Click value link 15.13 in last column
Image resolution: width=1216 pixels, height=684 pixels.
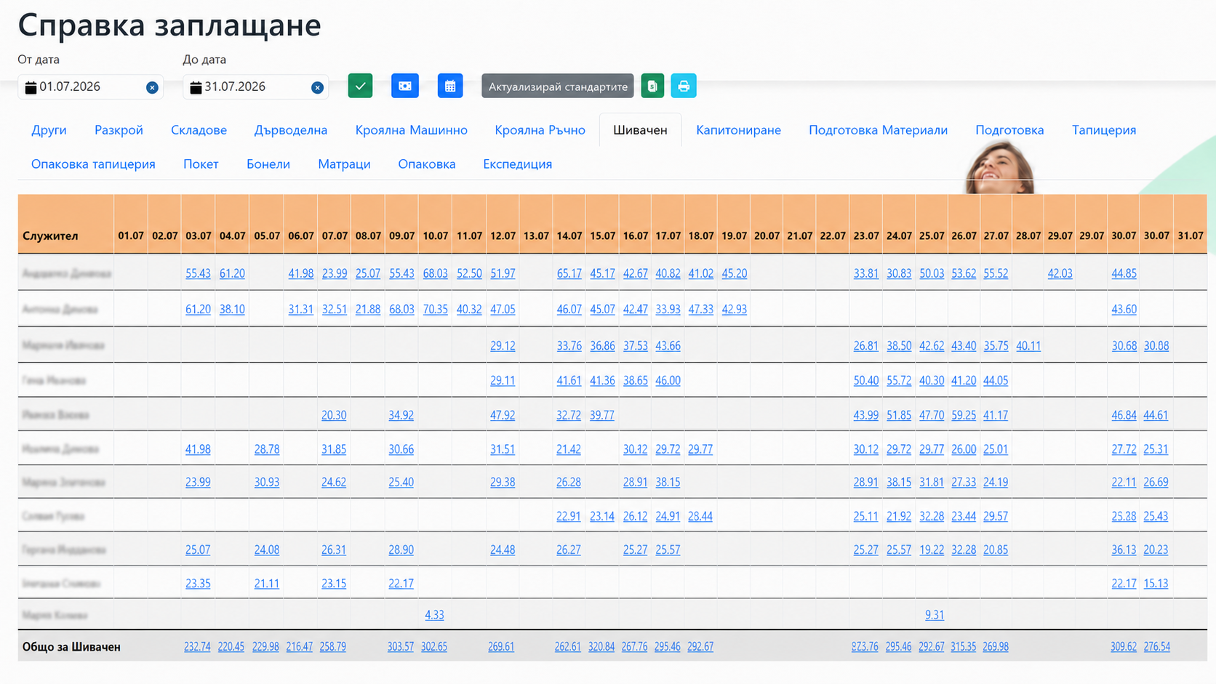click(x=1156, y=584)
